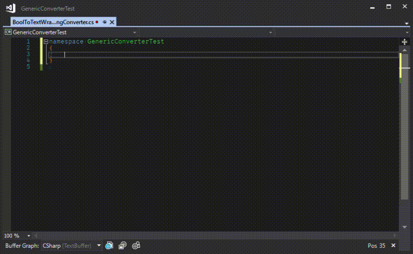Click GenericConverterTest identifier on line 1
413x254 pixels.
(126, 42)
